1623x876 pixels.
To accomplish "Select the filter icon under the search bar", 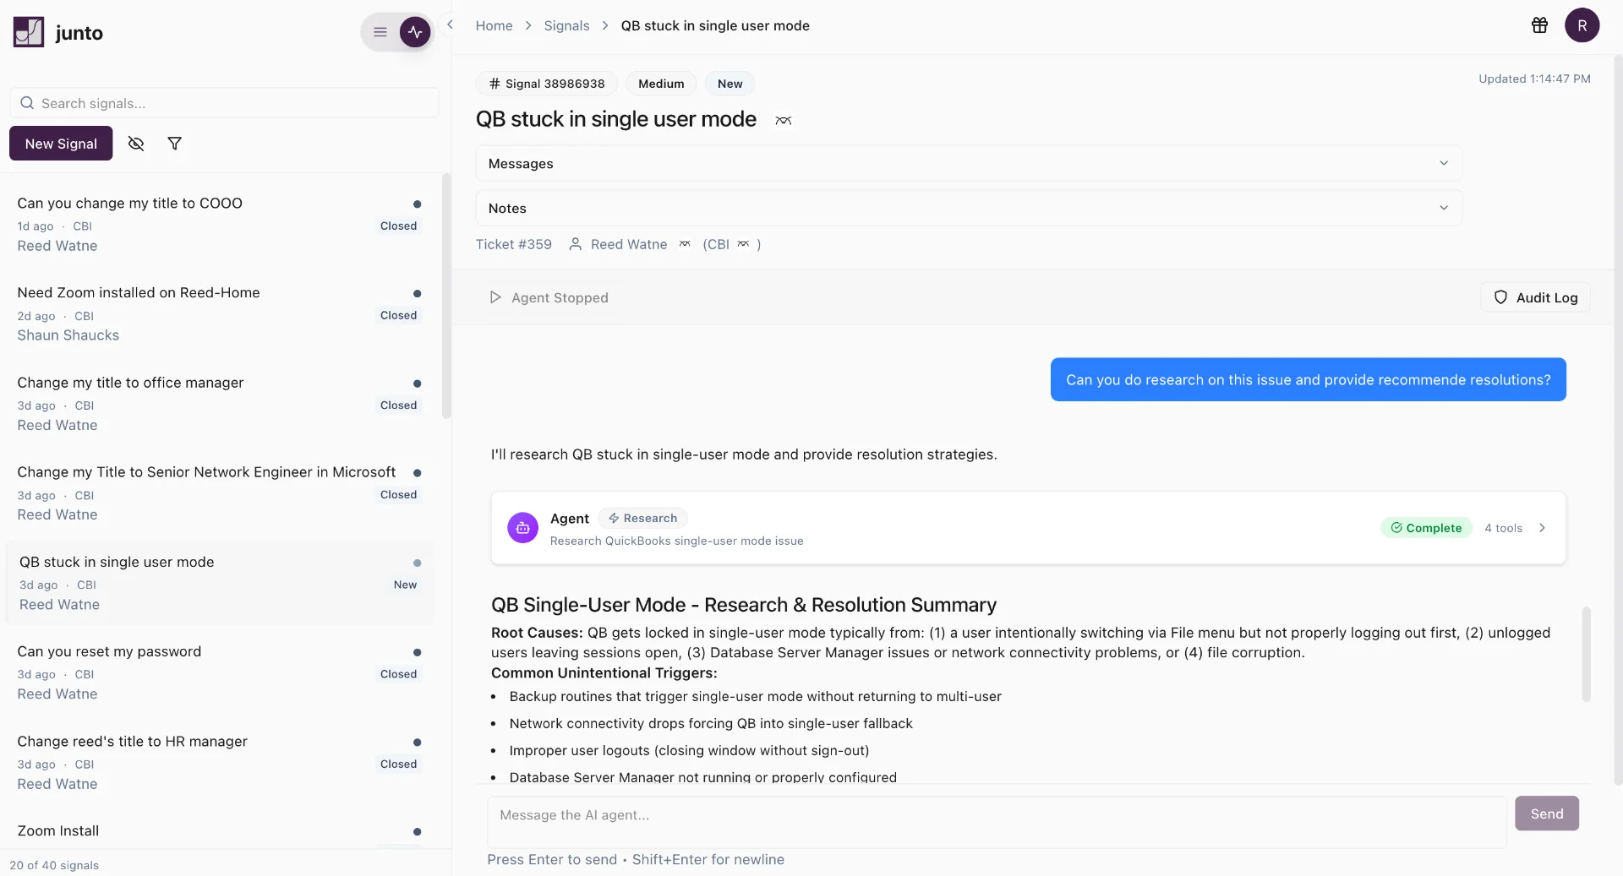I will pyautogui.click(x=175, y=144).
